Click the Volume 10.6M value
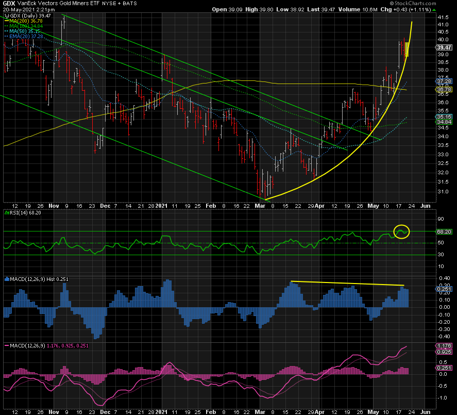The image size is (457, 415). [x=358, y=10]
